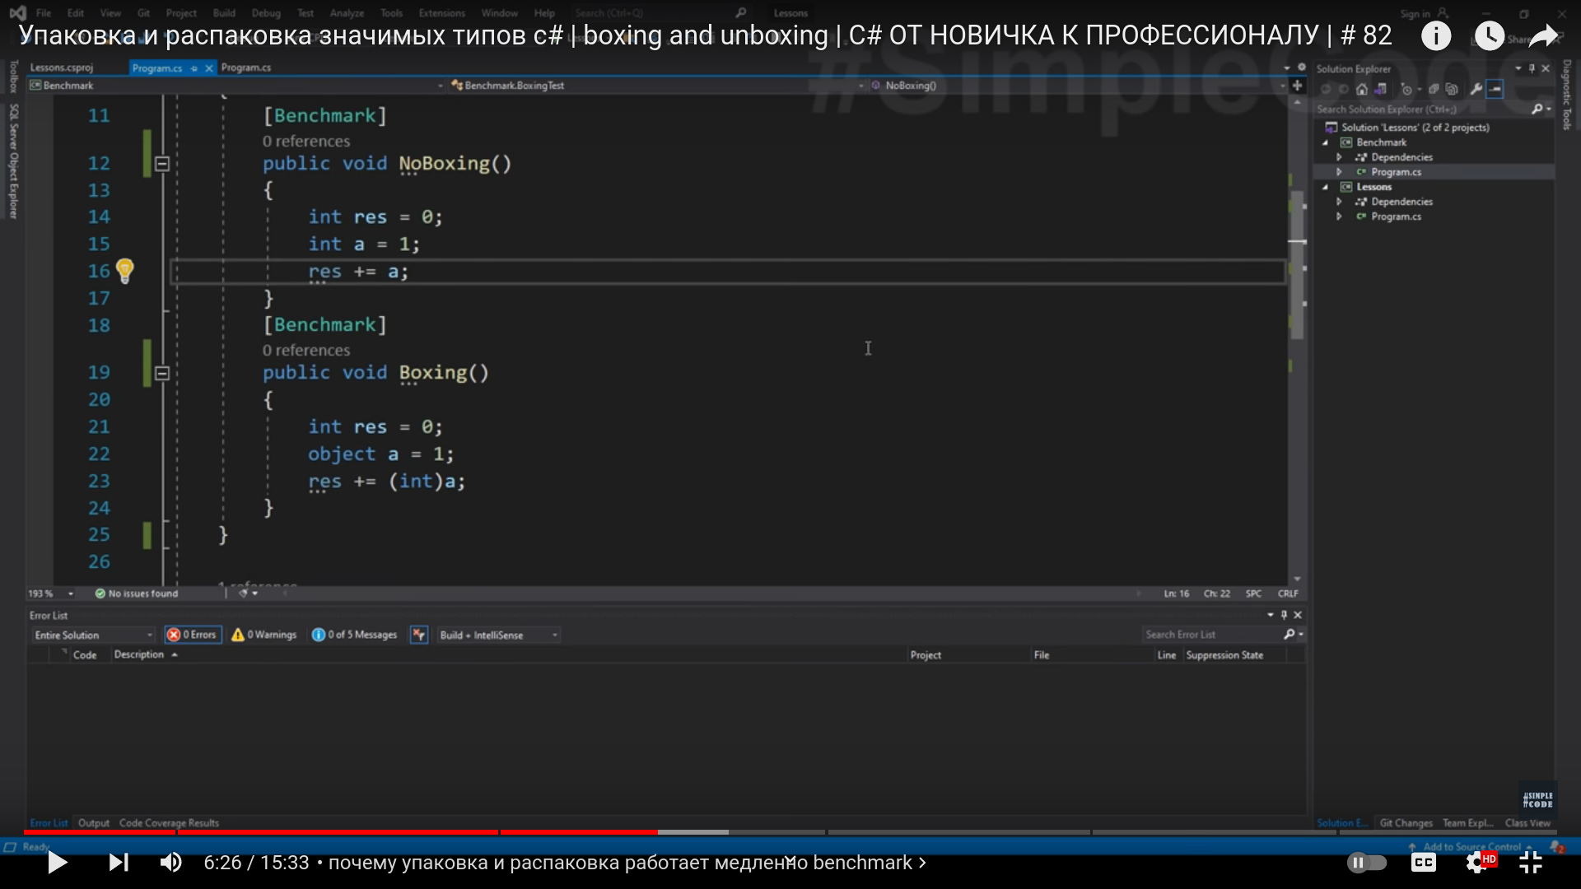The height and width of the screenshot is (889, 1581).
Task: Click the lightbulb quick actions icon
Action: 124,270
